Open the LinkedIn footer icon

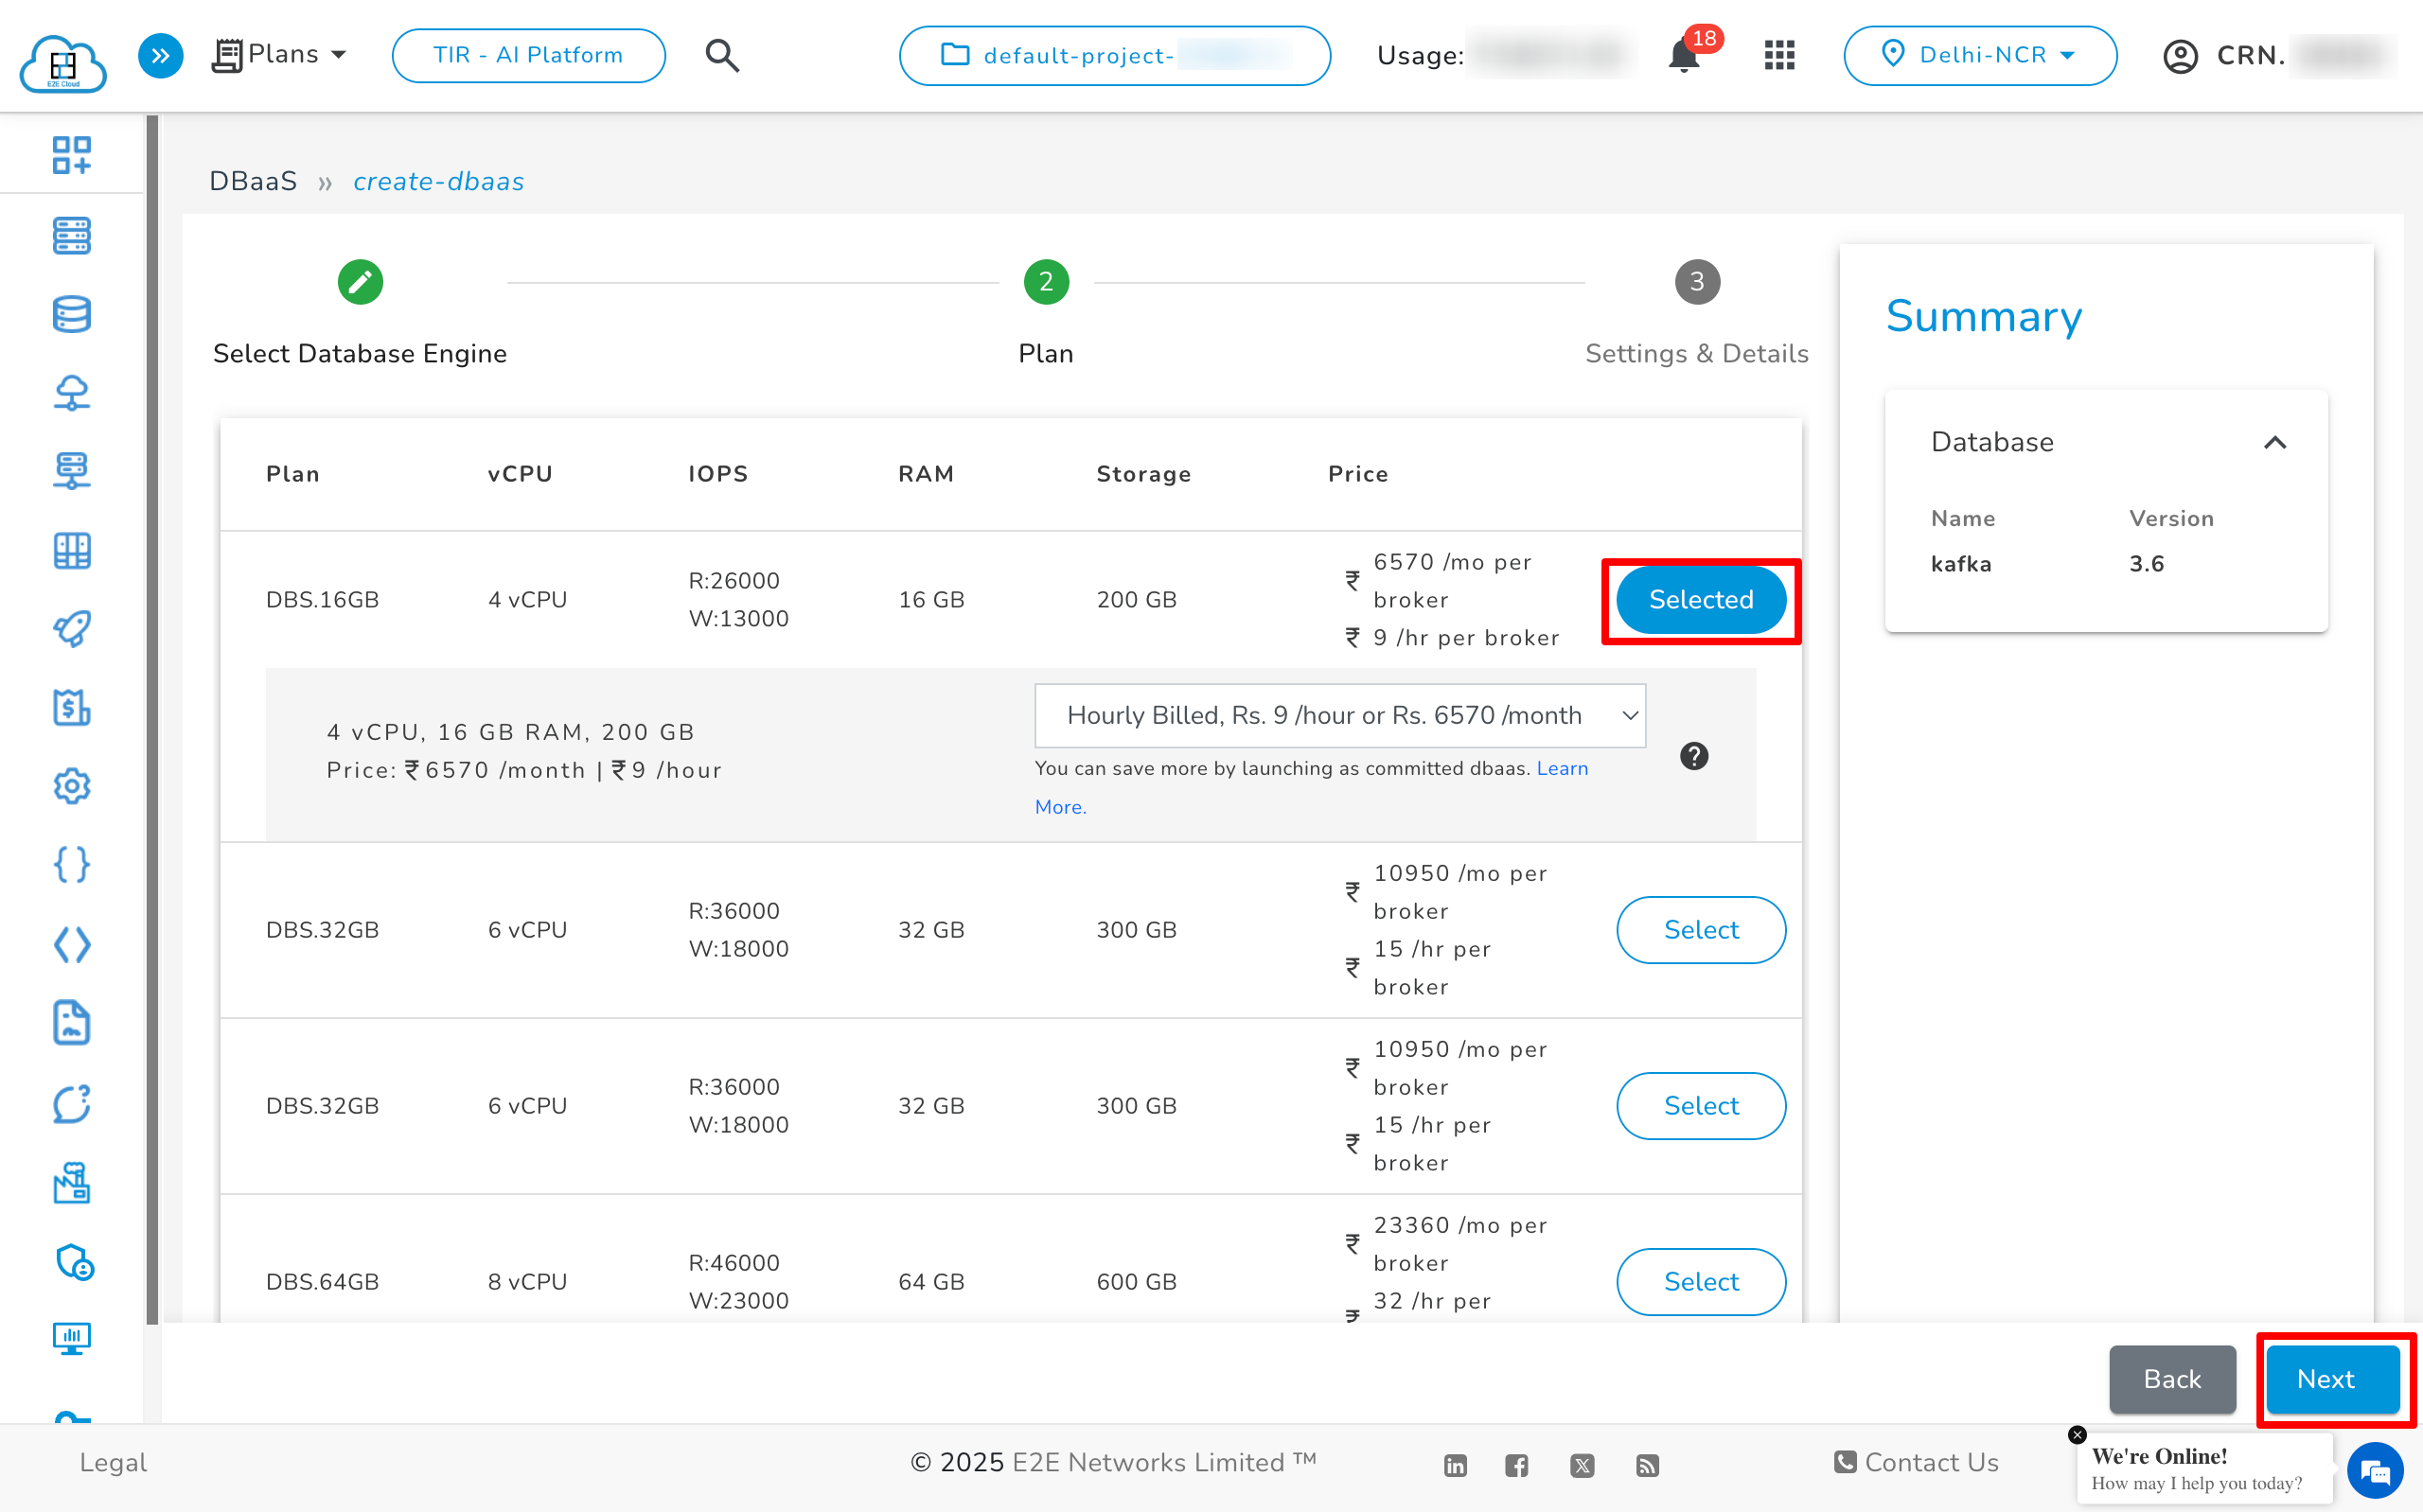point(1455,1466)
